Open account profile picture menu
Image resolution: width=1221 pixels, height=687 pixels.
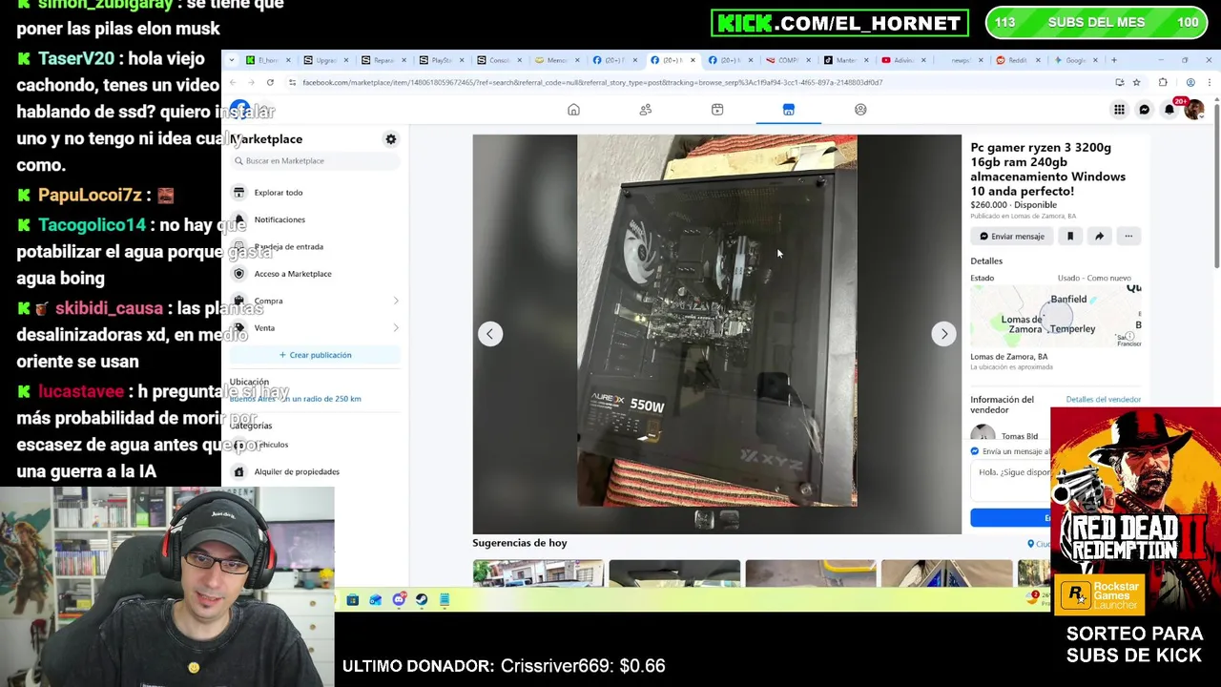point(1193,110)
